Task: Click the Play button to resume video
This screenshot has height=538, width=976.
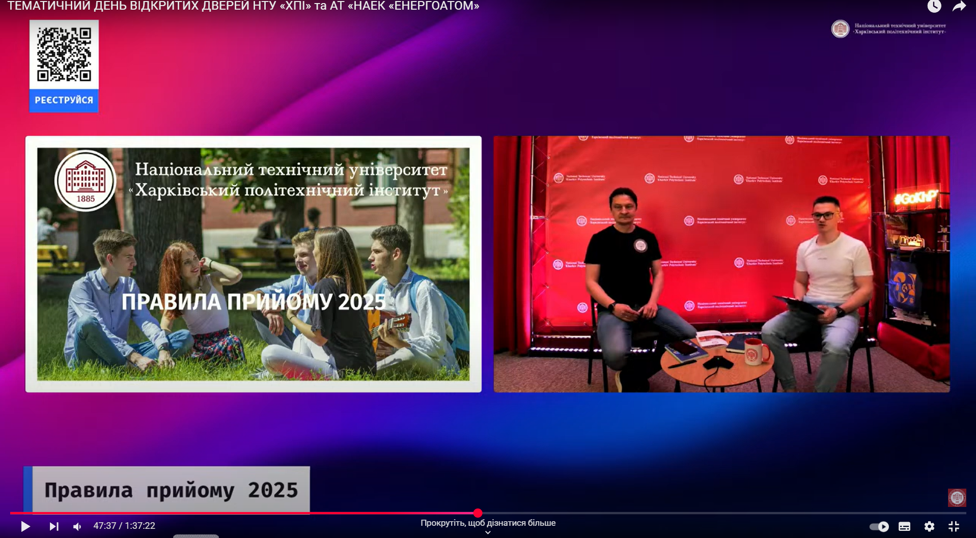Action: (25, 526)
